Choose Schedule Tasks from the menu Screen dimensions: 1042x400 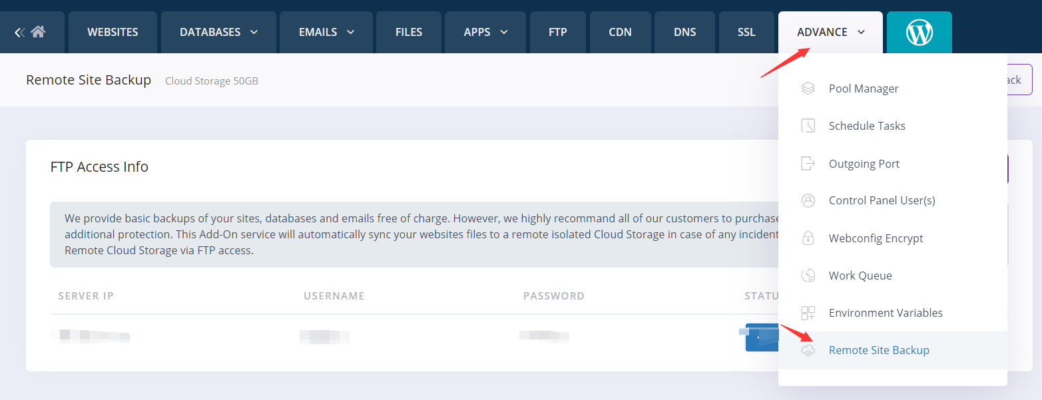(866, 126)
